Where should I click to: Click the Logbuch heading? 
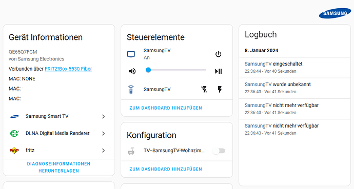point(261,34)
